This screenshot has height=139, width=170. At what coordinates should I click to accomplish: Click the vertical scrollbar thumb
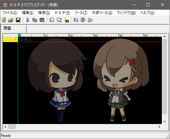(164, 77)
